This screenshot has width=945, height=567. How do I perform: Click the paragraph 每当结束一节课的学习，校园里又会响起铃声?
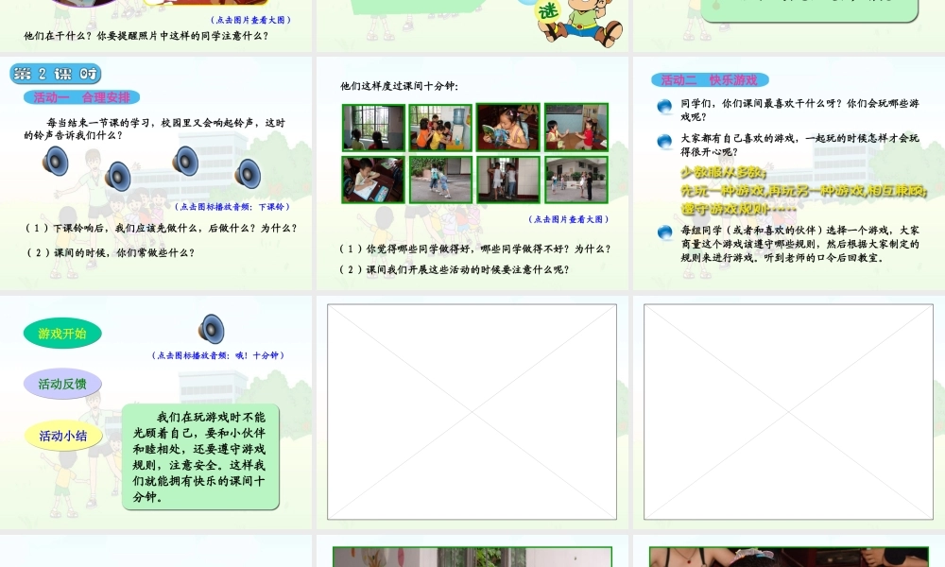click(x=154, y=129)
